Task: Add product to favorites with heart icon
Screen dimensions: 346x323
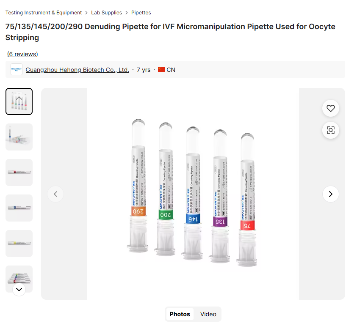Action: coord(331,109)
